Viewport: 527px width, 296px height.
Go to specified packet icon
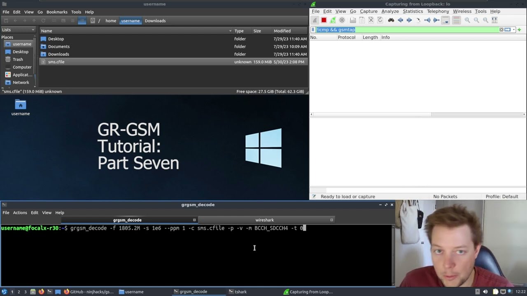(x=418, y=20)
